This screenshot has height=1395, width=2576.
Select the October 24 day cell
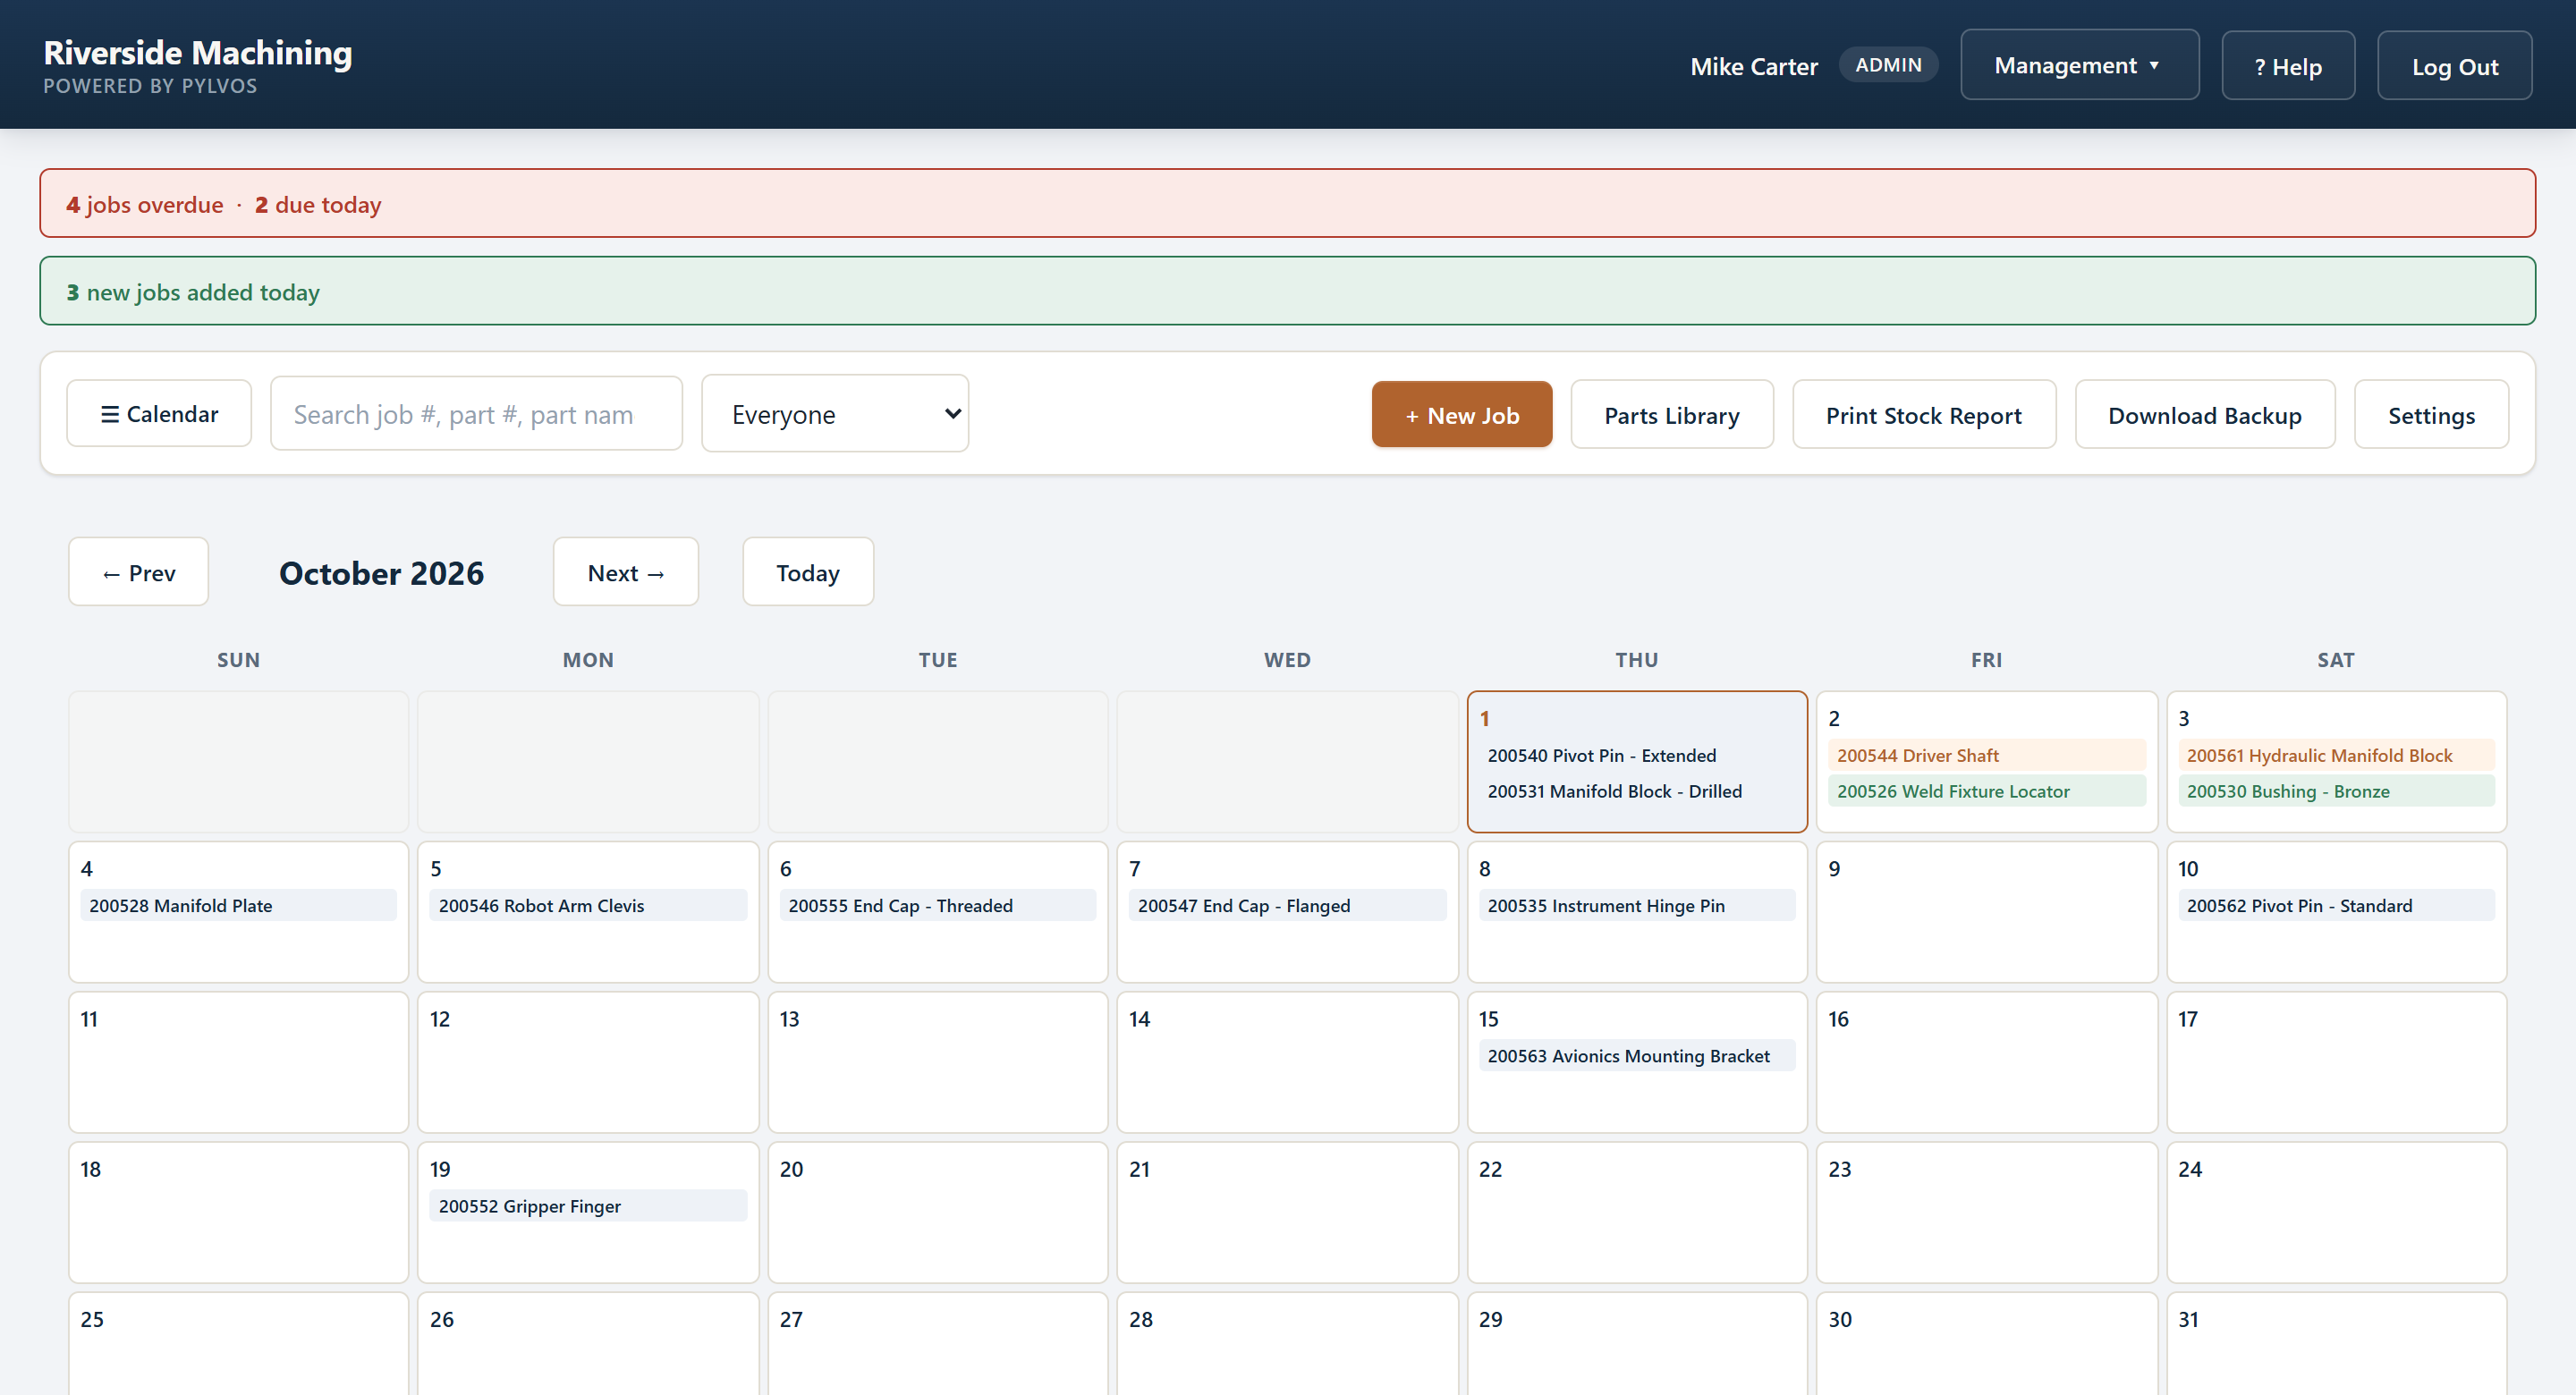tap(2336, 1212)
